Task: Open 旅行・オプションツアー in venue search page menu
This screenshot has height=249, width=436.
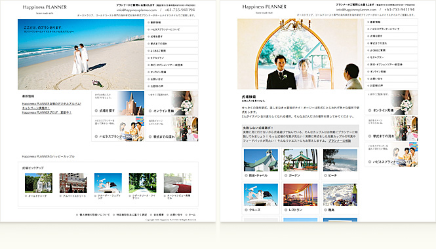Action: click(391, 65)
